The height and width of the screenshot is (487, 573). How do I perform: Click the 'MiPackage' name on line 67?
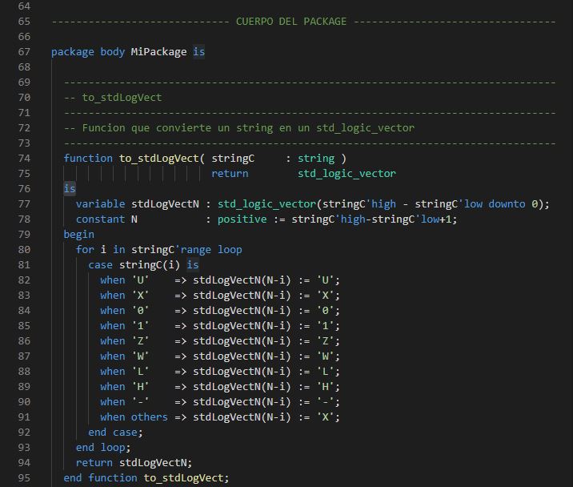[158, 52]
